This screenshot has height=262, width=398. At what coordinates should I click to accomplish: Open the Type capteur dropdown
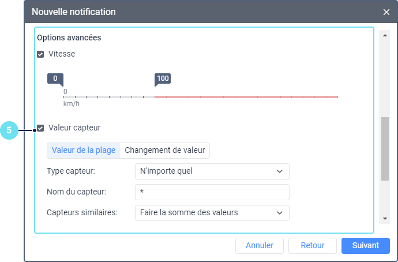(211, 171)
